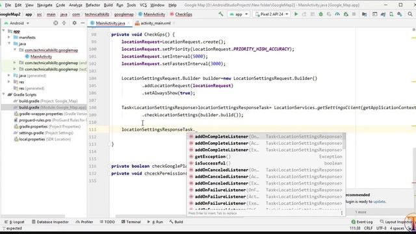
Task: Open the app run configuration dropdown
Action: pyautogui.click(x=239, y=14)
